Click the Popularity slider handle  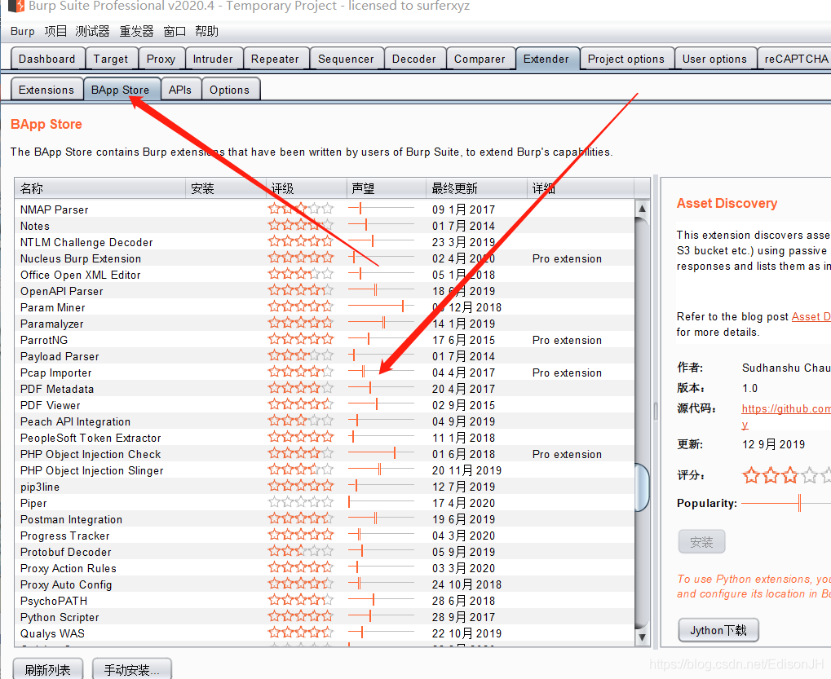click(x=798, y=503)
